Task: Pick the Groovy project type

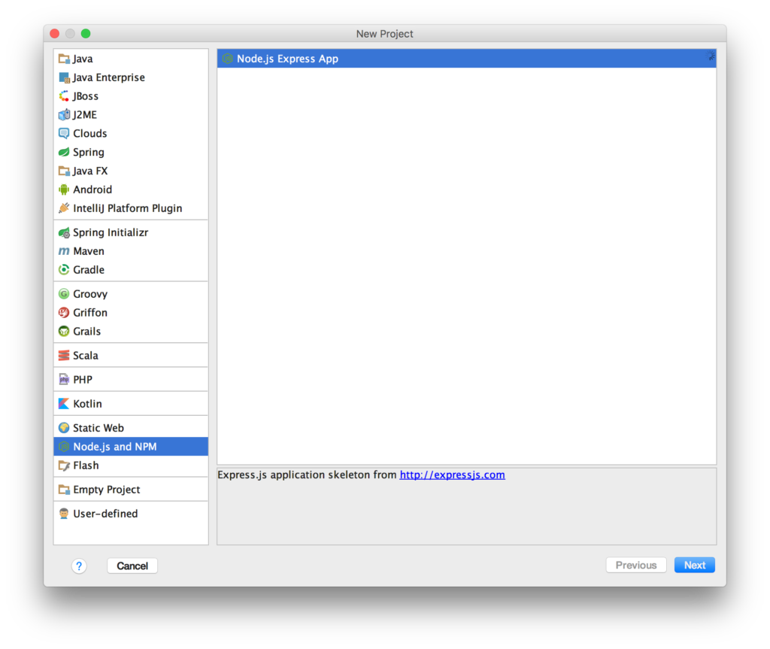Action: [x=131, y=294]
